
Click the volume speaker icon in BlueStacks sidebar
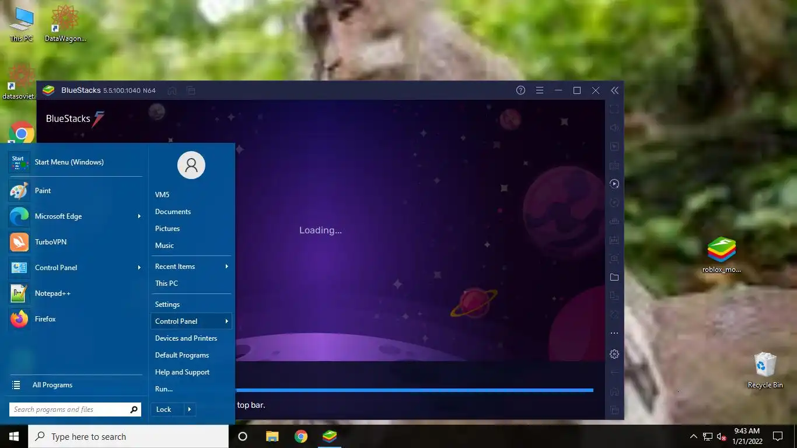pos(614,128)
